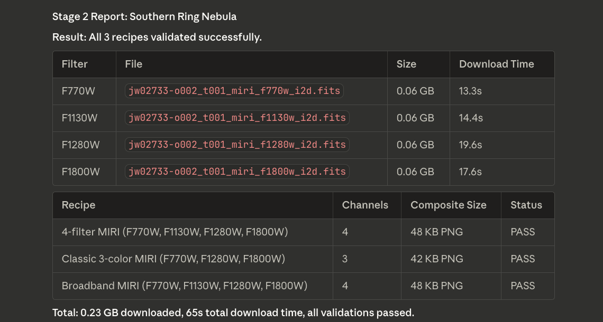Click the F1800W filter cell
Image resolution: width=603 pixels, height=322 pixels.
tap(81, 172)
